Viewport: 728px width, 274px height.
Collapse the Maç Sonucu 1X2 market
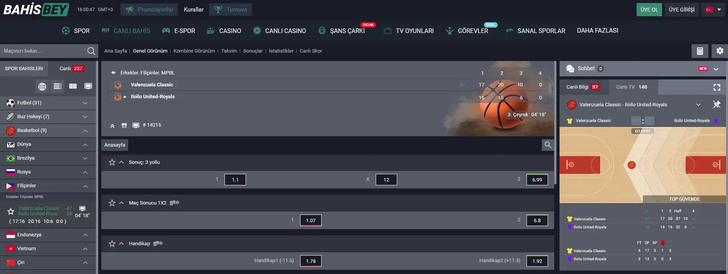pyautogui.click(x=121, y=203)
